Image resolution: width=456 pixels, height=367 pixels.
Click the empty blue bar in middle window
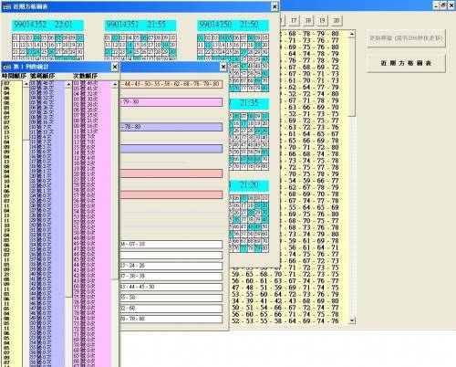(171, 149)
